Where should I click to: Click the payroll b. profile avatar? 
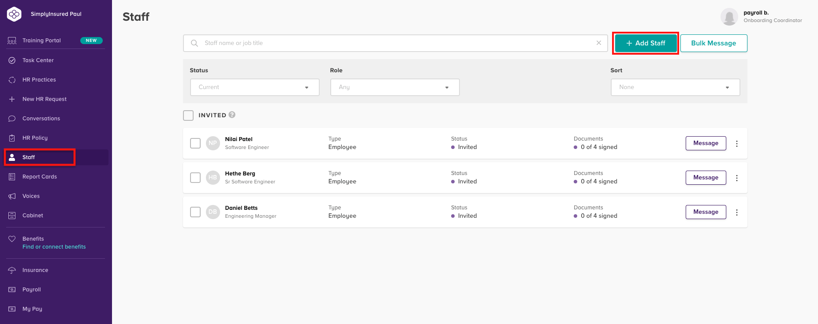729,17
